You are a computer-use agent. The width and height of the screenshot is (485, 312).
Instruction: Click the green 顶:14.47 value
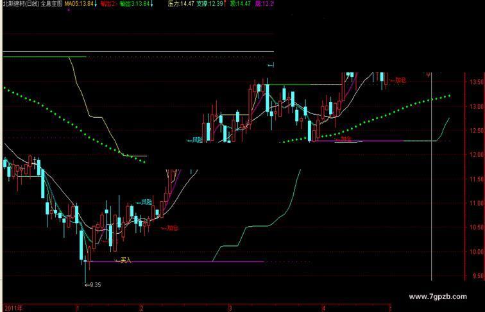tap(241, 4)
